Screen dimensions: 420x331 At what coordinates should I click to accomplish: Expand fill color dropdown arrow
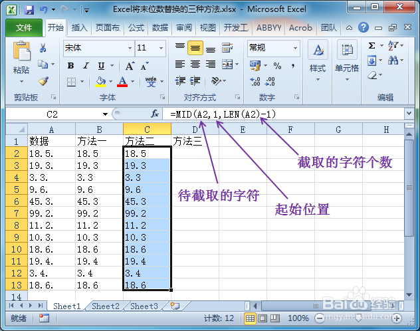pyautogui.click(x=110, y=81)
